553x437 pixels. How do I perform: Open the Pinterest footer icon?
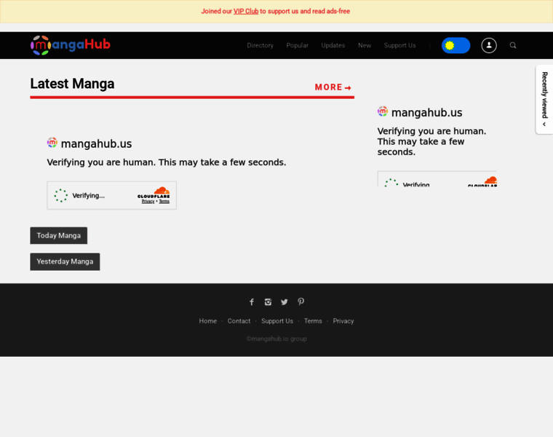[301, 302]
